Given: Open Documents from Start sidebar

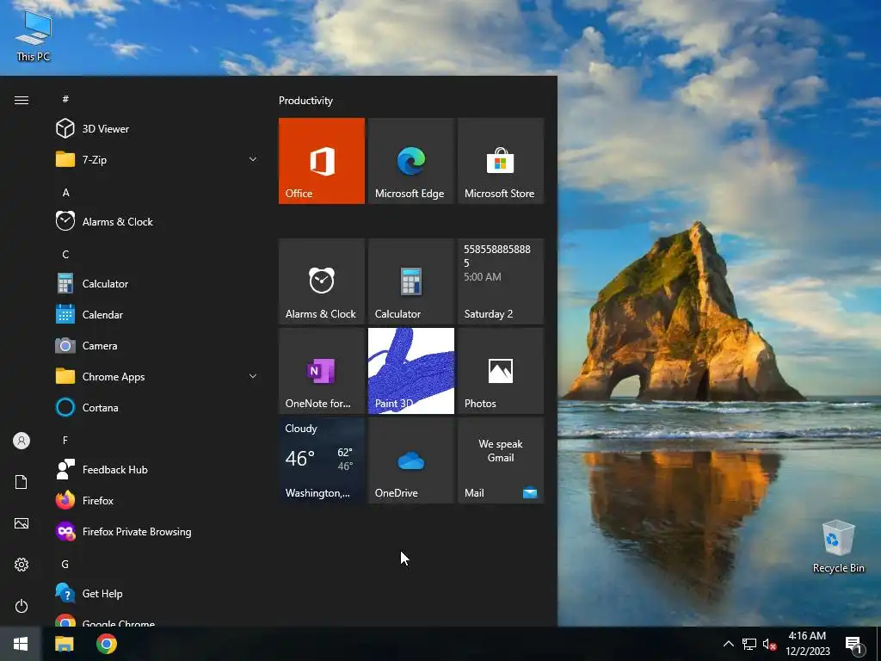Looking at the screenshot, I should click(x=22, y=482).
